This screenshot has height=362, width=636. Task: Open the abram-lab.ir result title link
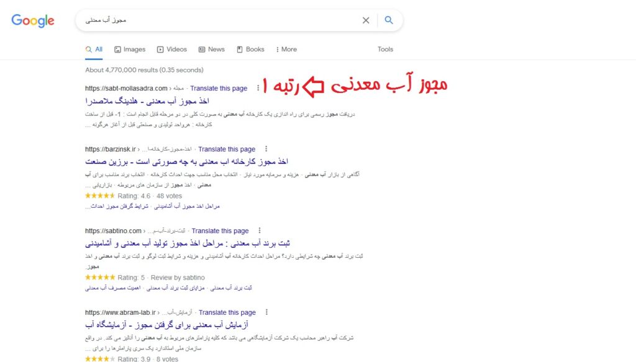point(166,325)
